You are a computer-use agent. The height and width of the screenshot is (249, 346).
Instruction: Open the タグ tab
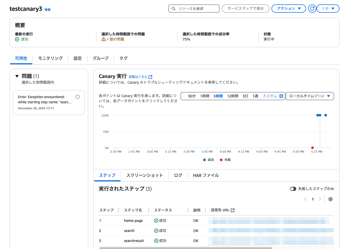[x=123, y=58]
